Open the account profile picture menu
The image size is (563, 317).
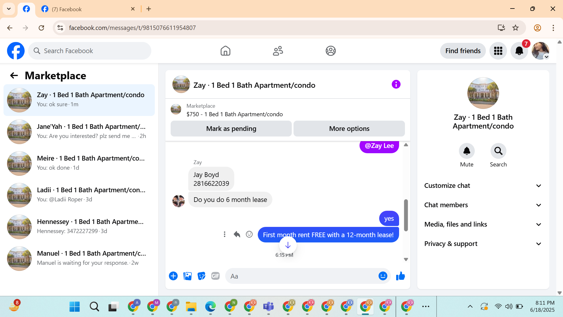click(540, 51)
